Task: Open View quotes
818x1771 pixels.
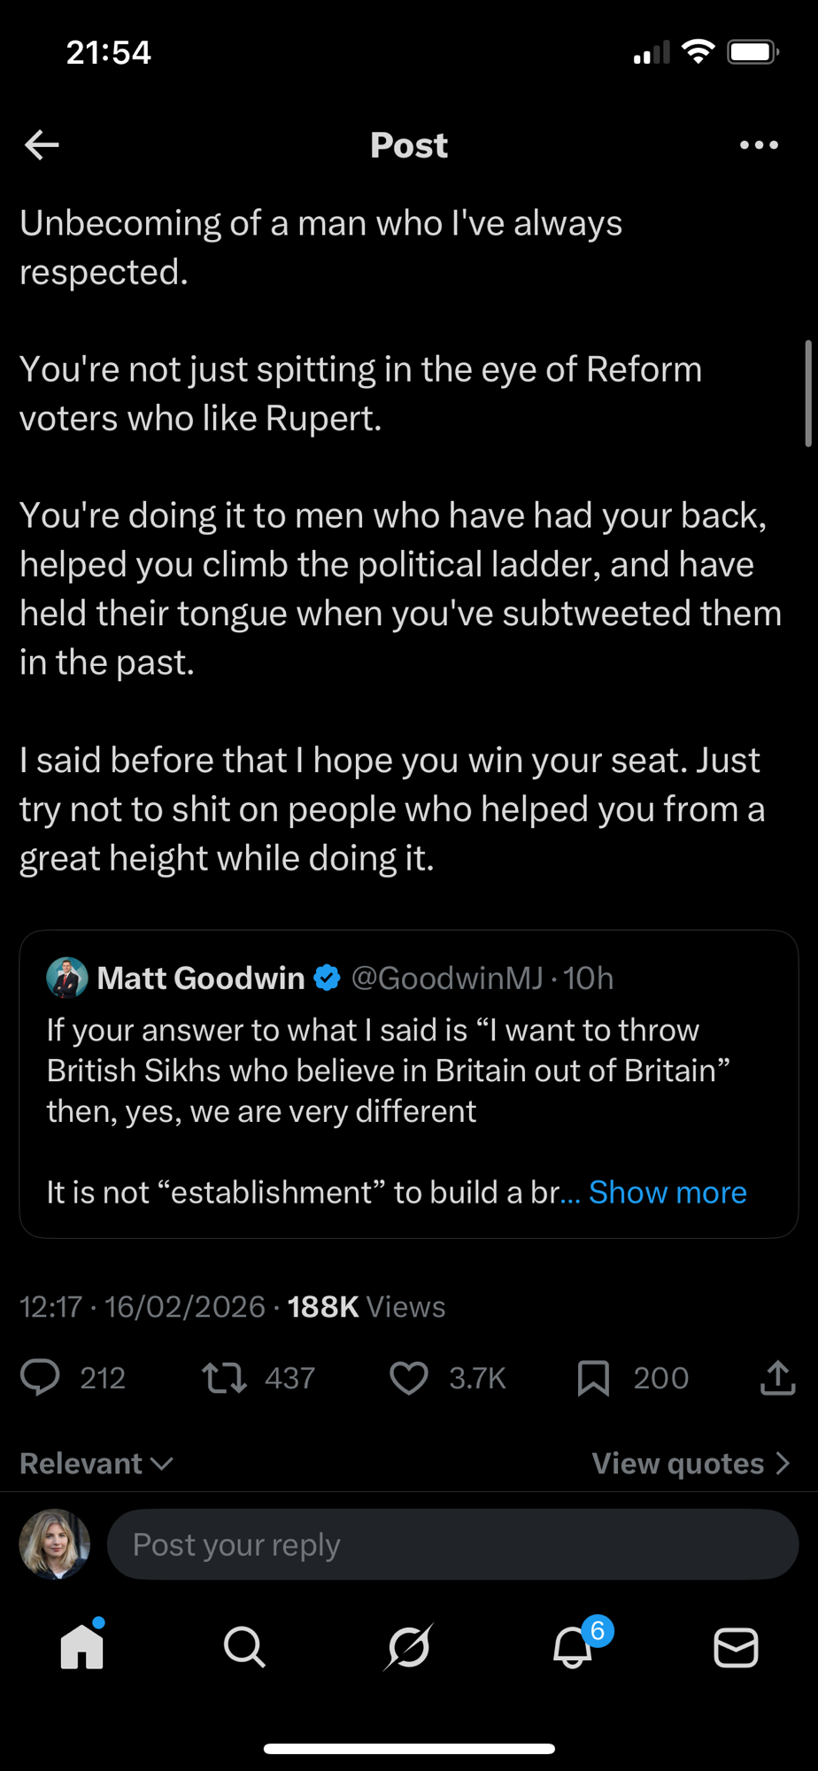Action: [690, 1464]
